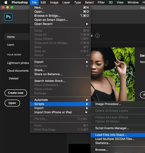This screenshot has height=153, width=145.
Task: Open Lightroom photos section
Action: (18, 63)
